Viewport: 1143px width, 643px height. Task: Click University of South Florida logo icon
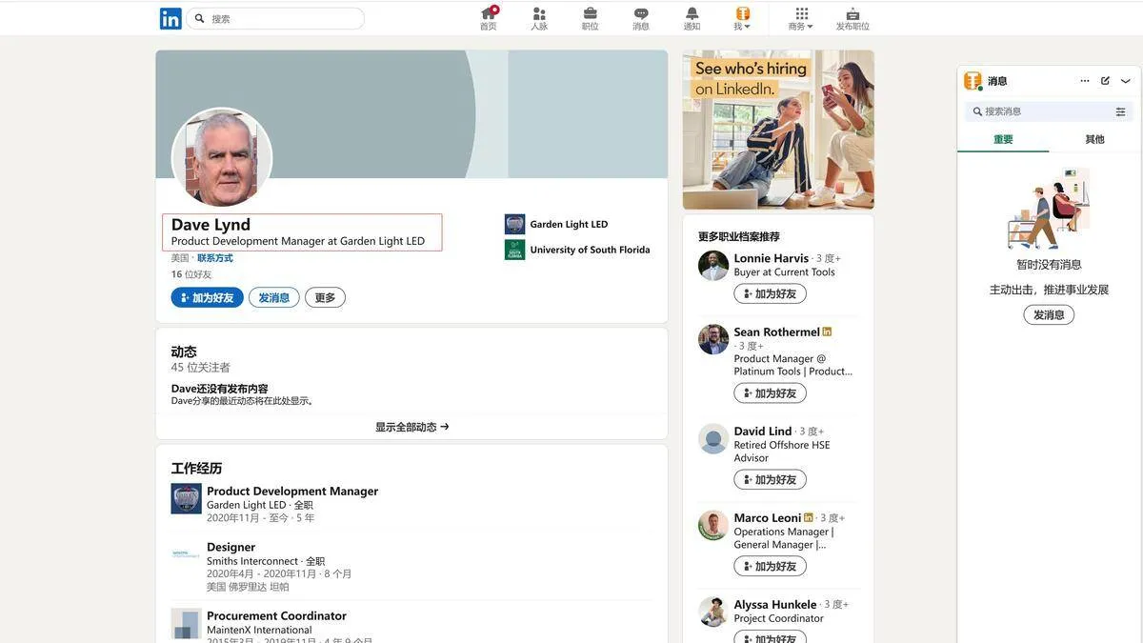pos(514,250)
